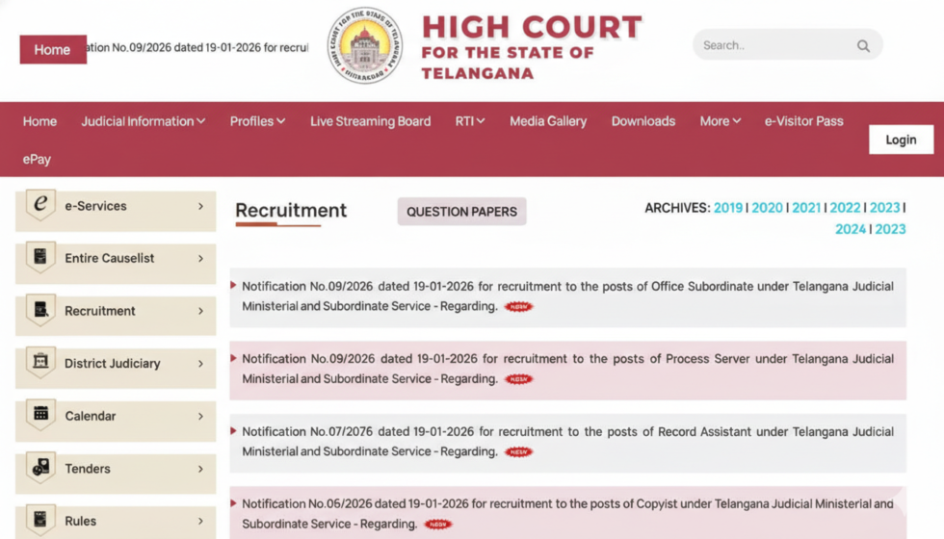The height and width of the screenshot is (539, 944).
Task: Click the High Court Telangana emblem logo
Action: coord(365,46)
